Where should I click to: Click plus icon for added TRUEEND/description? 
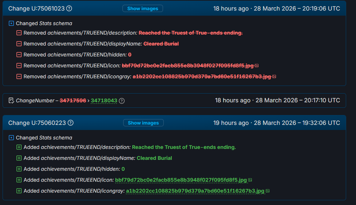point(19,147)
